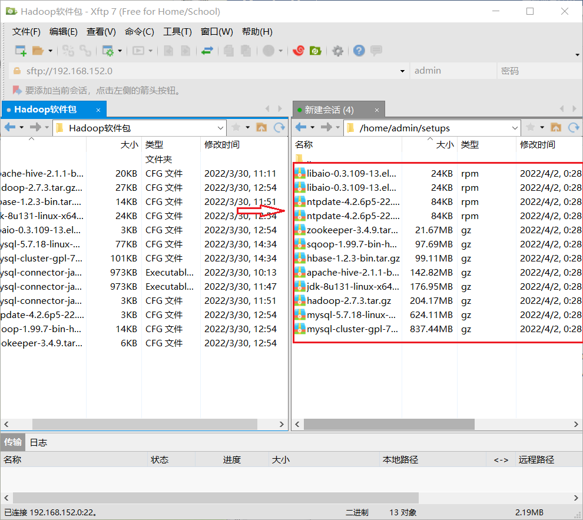The width and height of the screenshot is (583, 520).
Task: Click the 密码 password field
Action: 539,71
